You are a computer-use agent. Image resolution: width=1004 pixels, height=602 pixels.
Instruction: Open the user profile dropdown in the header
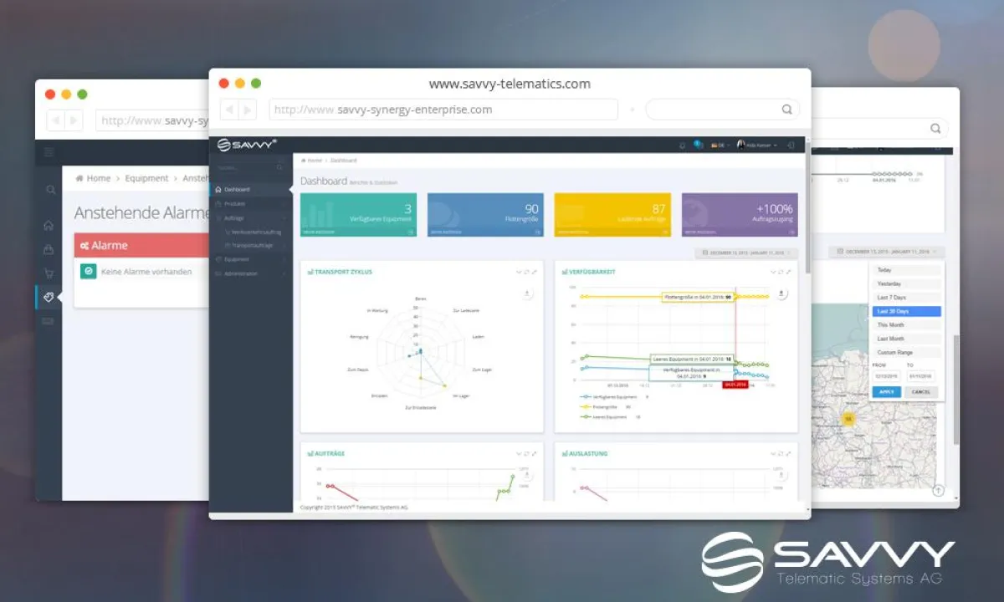tap(757, 145)
